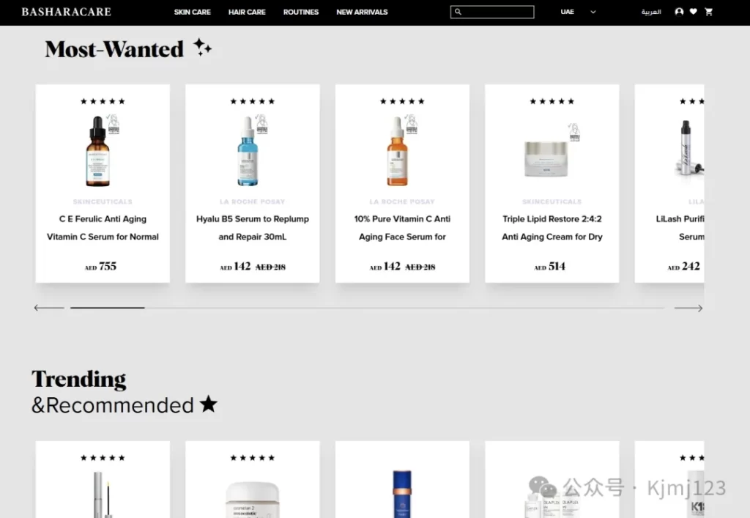This screenshot has height=518, width=750.
Task: Click the Most-Wanted carousel right arrow
Action: [x=688, y=308]
